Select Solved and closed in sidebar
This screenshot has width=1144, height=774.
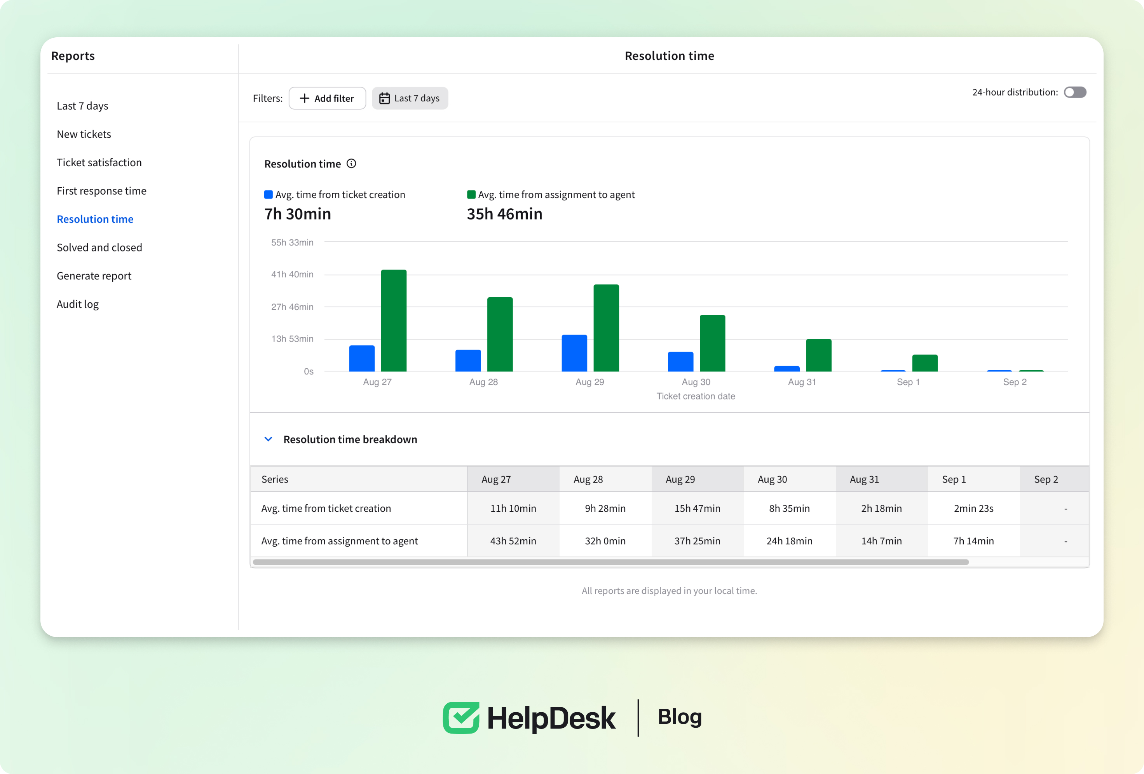(x=99, y=247)
